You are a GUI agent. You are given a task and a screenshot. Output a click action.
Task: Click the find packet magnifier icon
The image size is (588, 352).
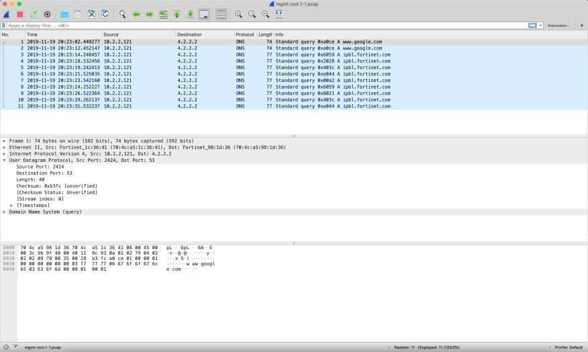122,14
